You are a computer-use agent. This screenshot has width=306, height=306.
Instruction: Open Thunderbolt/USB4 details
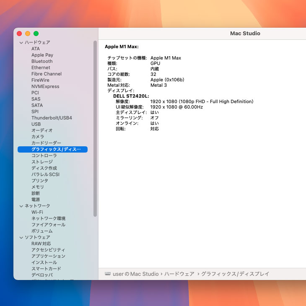click(52, 118)
